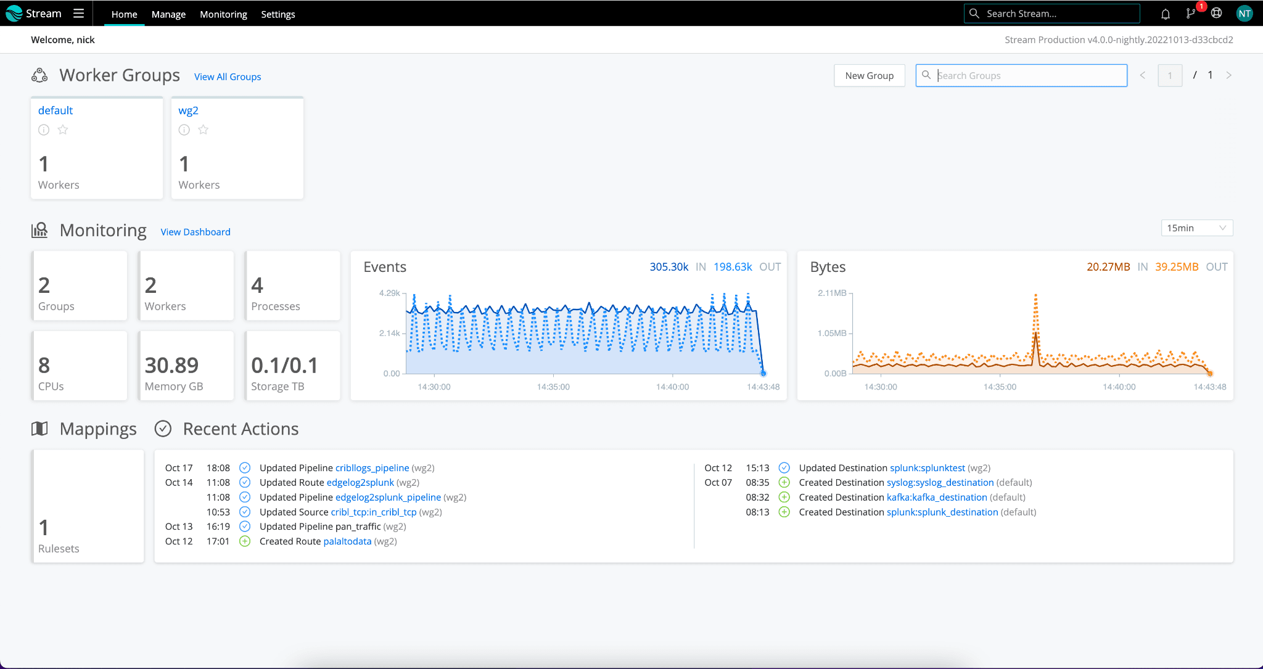Star the default worker group as favorite

click(63, 129)
